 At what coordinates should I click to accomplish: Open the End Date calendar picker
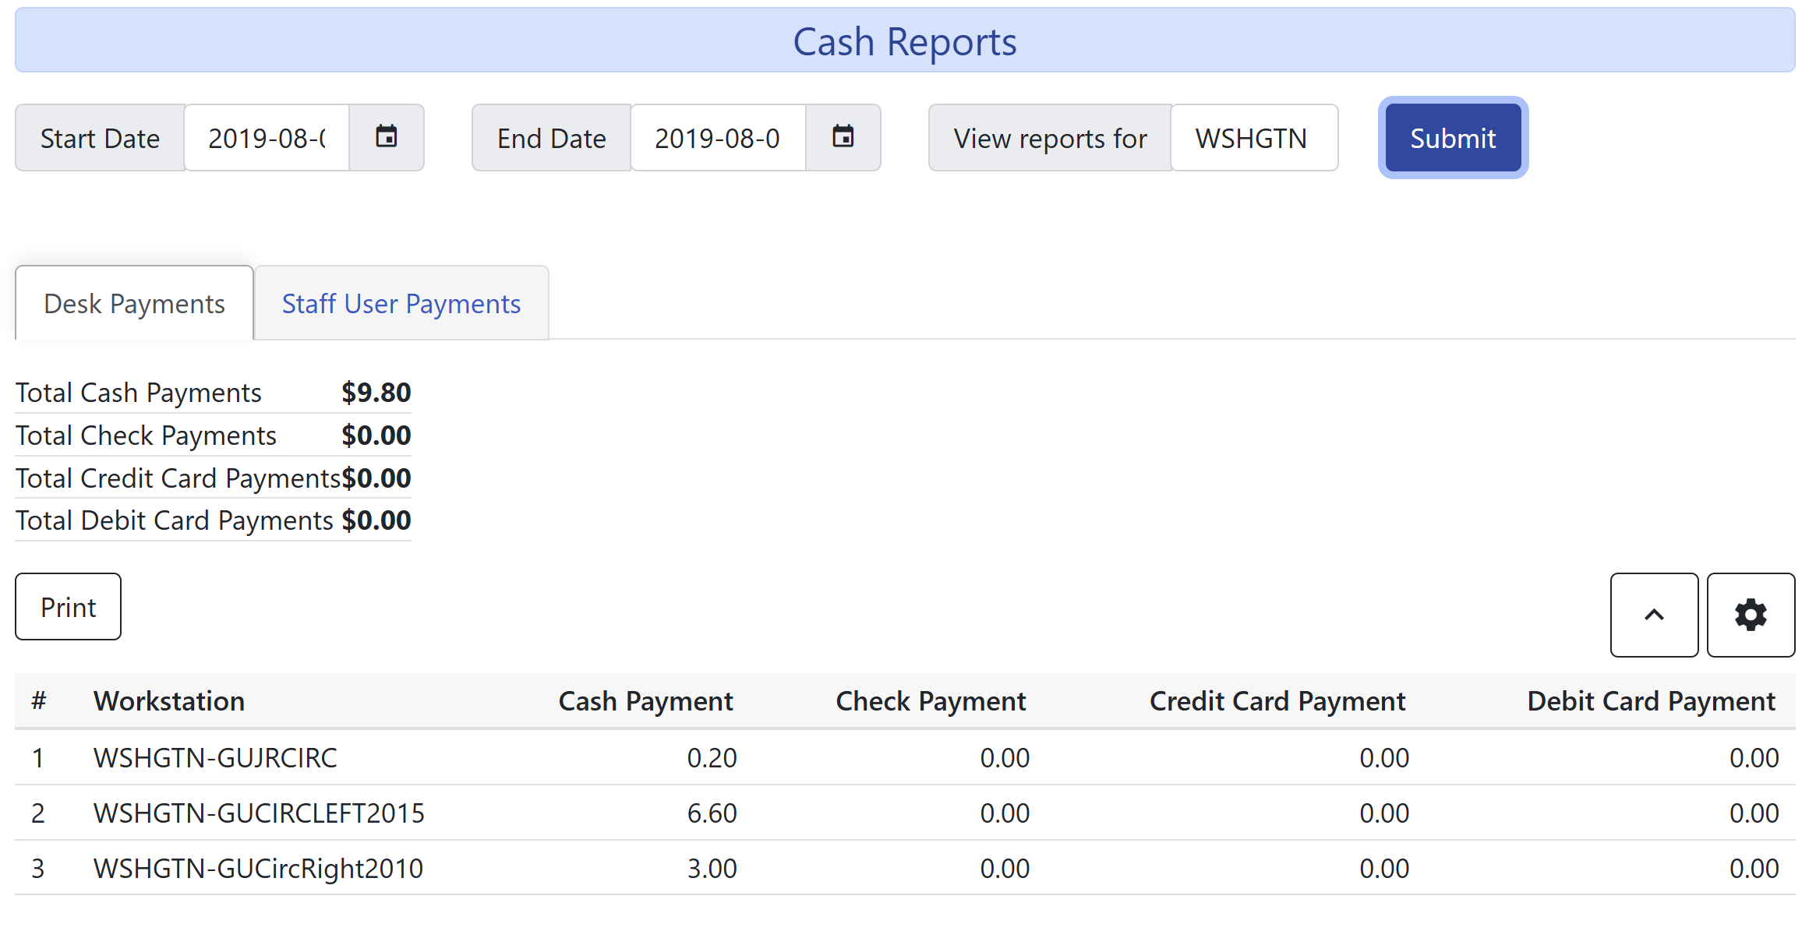[843, 137]
